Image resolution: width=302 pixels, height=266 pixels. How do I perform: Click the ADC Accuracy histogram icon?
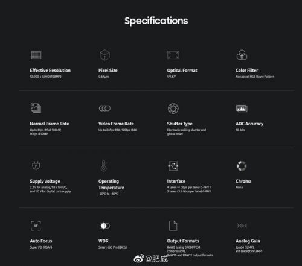pyautogui.click(x=242, y=109)
